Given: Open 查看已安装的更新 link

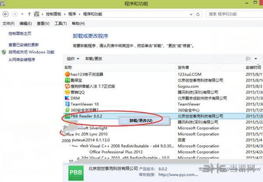Looking at the screenshot, I should click(x=24, y=45).
